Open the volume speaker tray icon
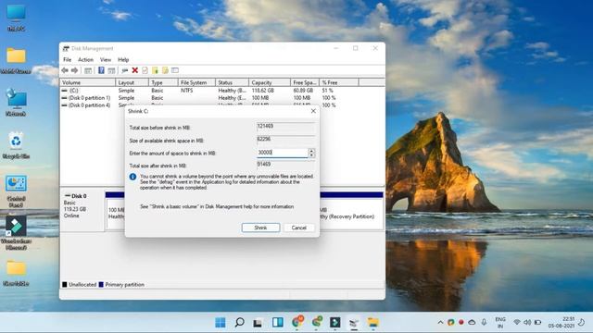 527,323
